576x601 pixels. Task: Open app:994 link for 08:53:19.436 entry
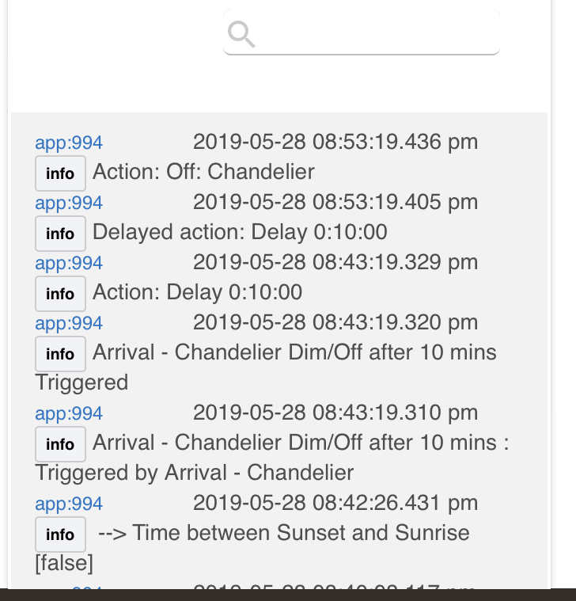[69, 143]
